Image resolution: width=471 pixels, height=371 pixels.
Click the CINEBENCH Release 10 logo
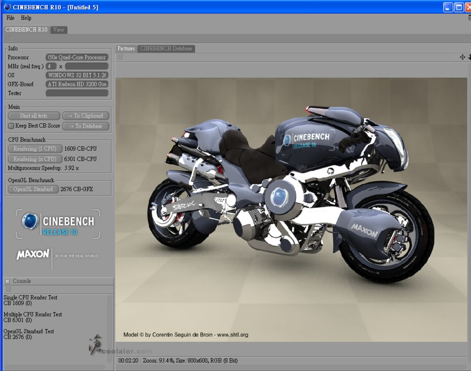tap(58, 224)
